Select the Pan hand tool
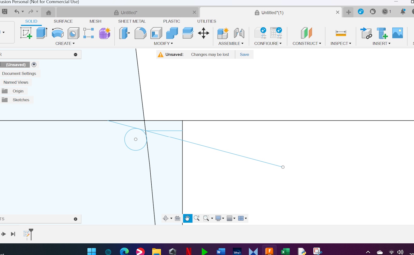Image resolution: width=414 pixels, height=255 pixels. click(187, 218)
